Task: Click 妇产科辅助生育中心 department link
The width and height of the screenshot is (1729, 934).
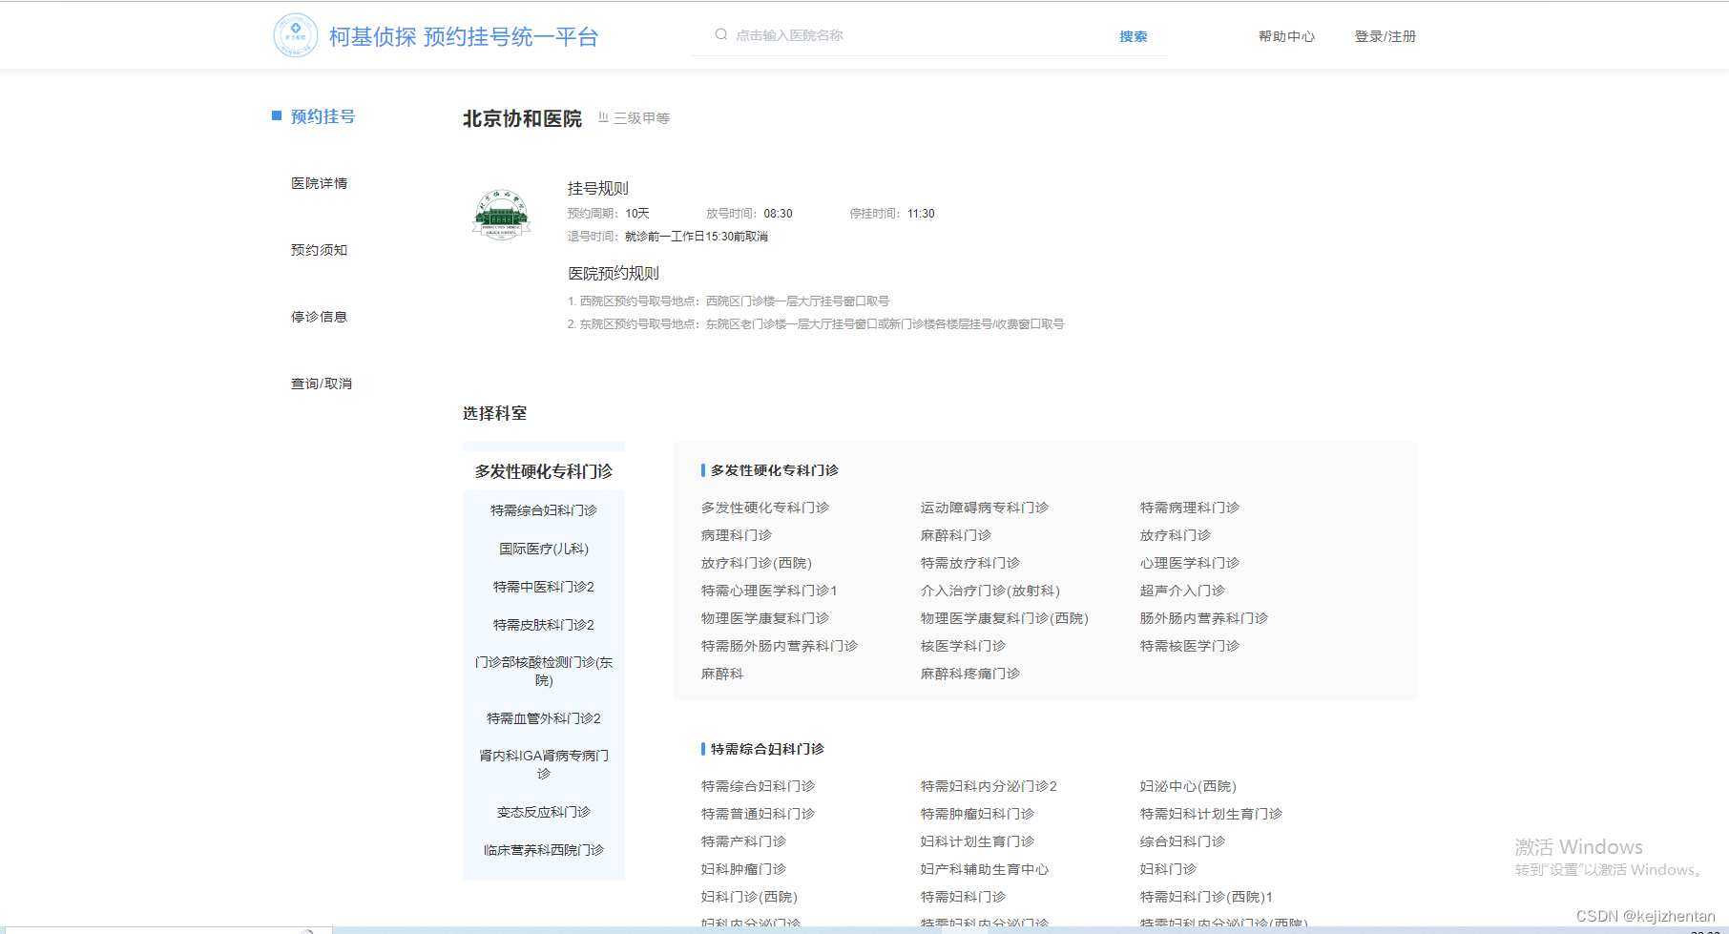Action: click(x=985, y=869)
